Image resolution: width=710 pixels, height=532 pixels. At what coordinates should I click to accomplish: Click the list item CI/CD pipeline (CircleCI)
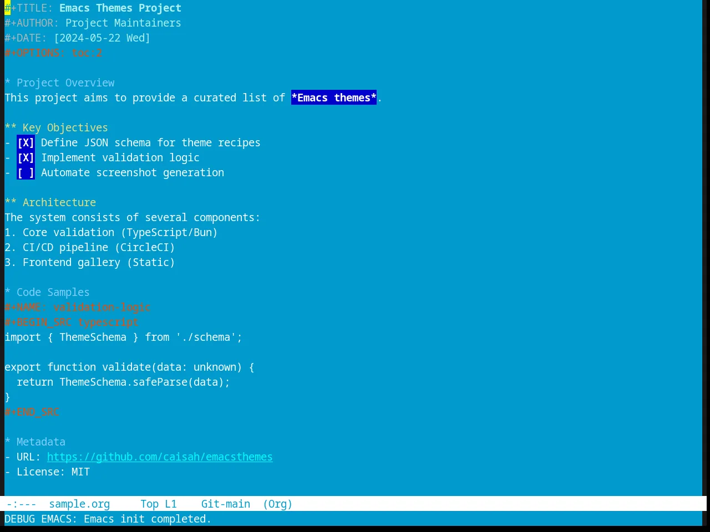pos(90,248)
